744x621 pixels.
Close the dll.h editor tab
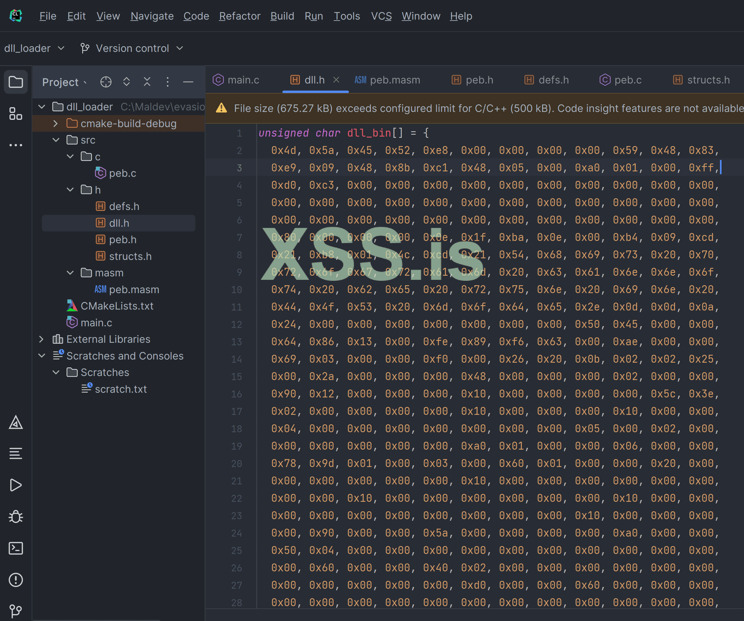[x=336, y=80]
